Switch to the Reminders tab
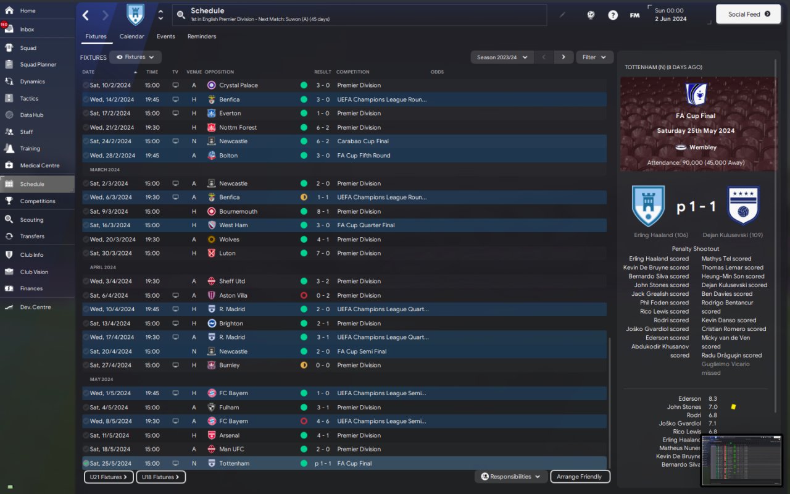The height and width of the screenshot is (494, 790). [202, 36]
